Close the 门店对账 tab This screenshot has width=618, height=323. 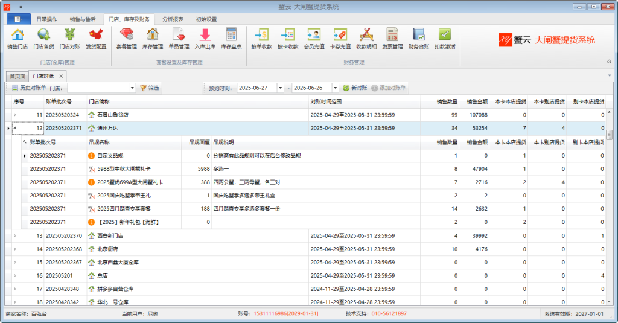tap(61, 76)
